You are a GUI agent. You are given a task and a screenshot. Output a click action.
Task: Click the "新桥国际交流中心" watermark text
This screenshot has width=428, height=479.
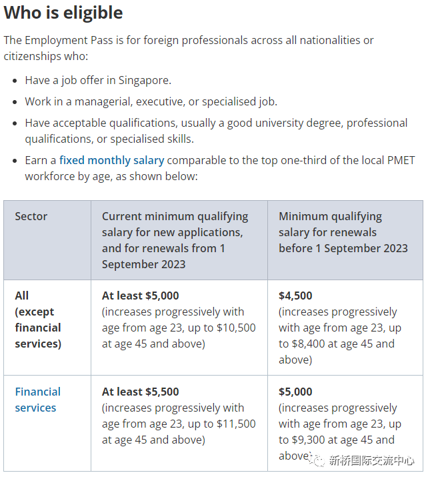(371, 460)
